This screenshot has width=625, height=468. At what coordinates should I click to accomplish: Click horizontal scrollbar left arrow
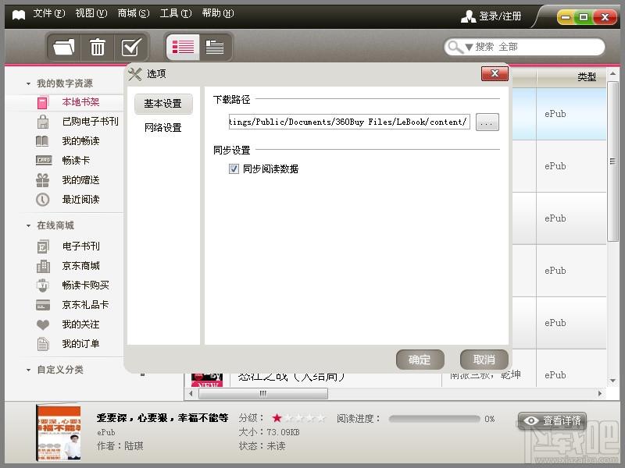pos(191,394)
